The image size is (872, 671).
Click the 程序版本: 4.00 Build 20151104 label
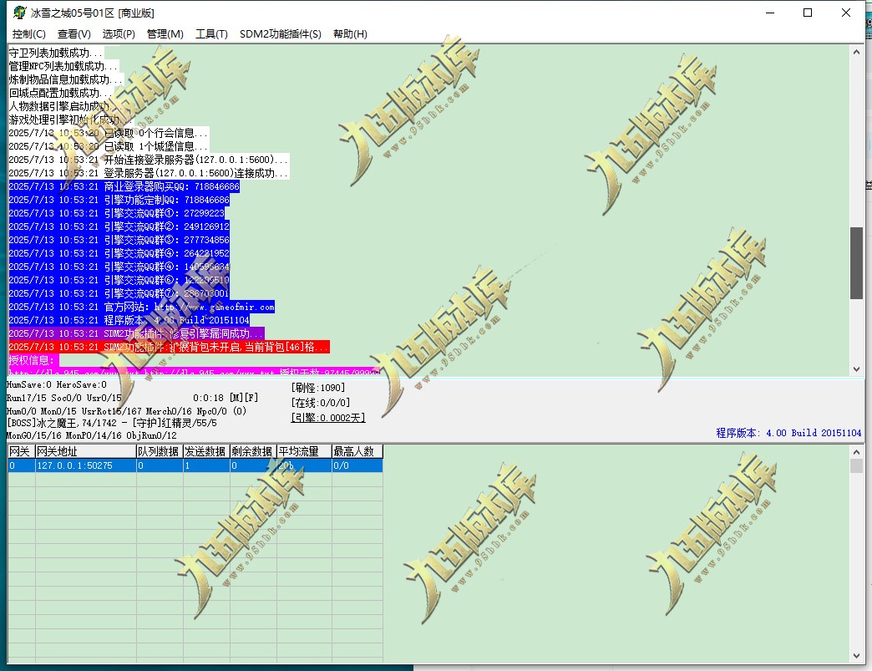[788, 432]
